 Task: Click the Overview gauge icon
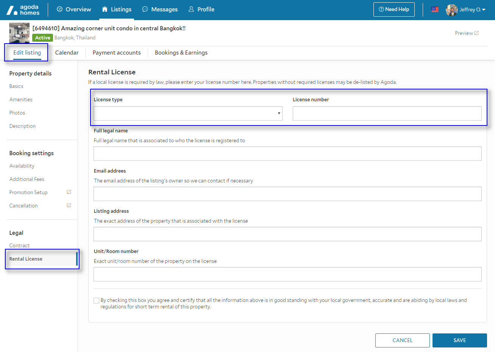click(59, 9)
